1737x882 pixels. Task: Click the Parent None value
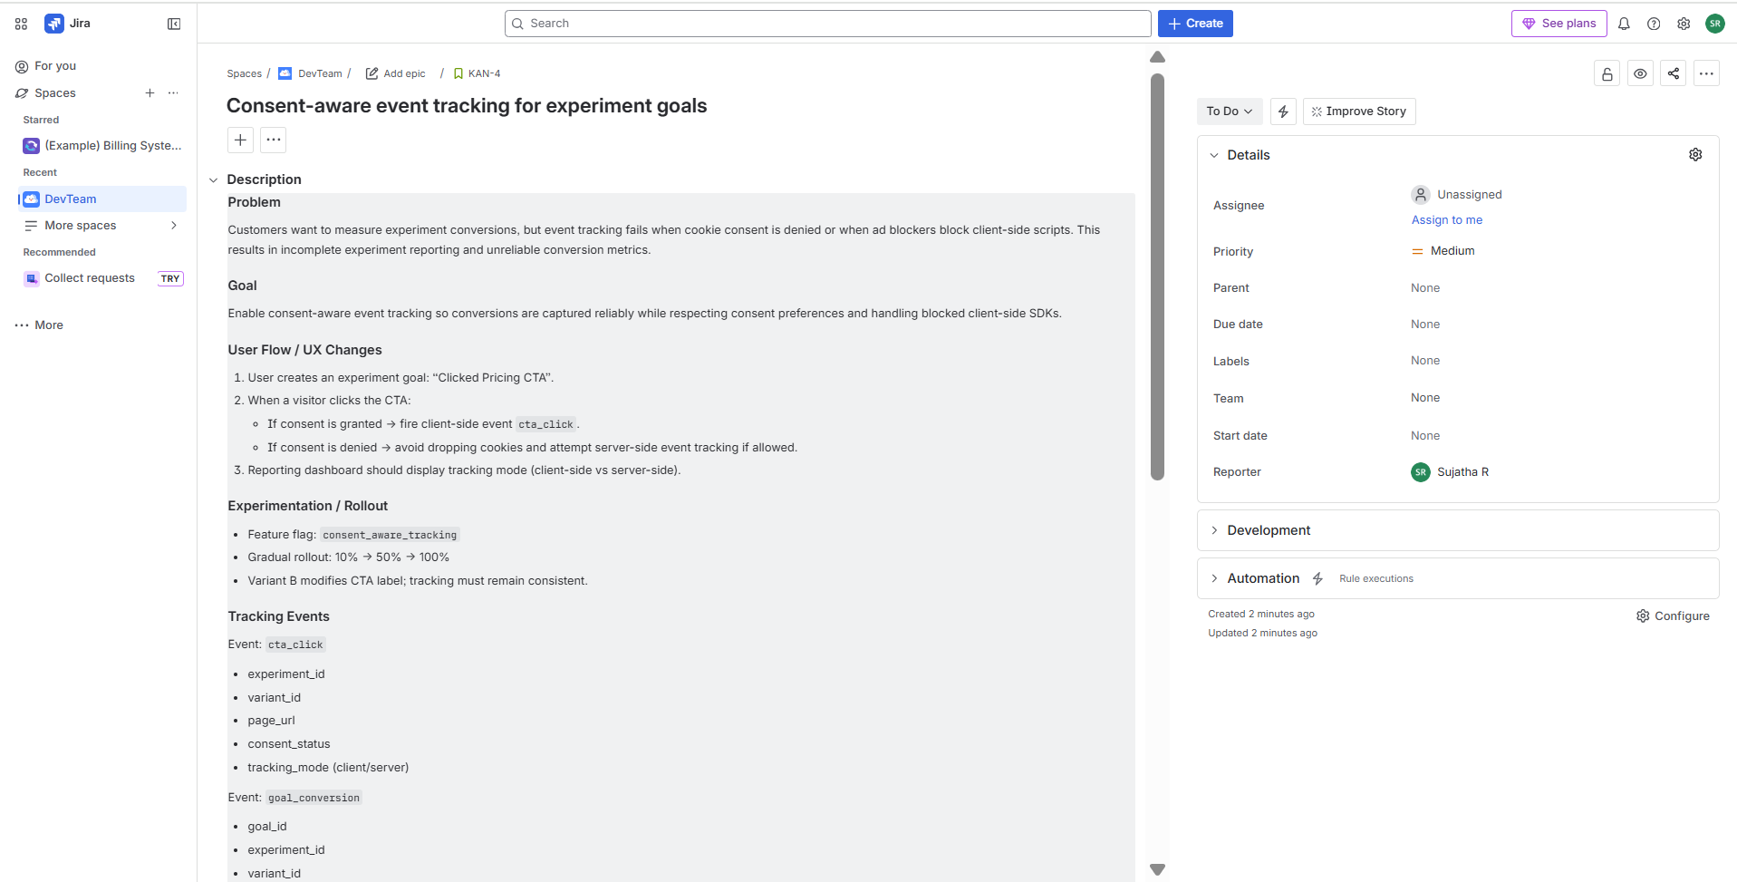1425,288
